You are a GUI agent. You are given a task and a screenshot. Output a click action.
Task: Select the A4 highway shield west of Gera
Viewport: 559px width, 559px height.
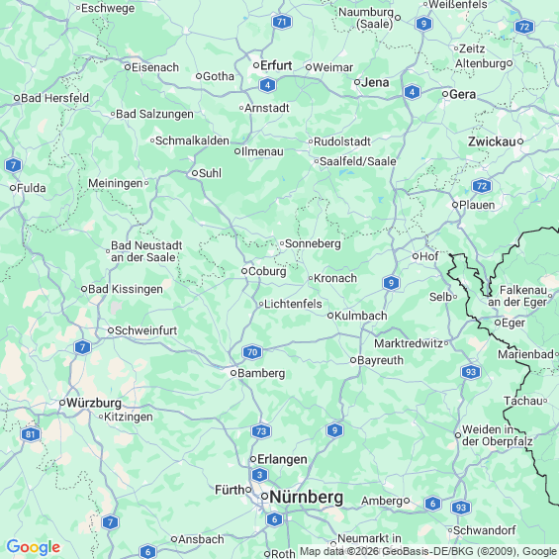tap(413, 92)
